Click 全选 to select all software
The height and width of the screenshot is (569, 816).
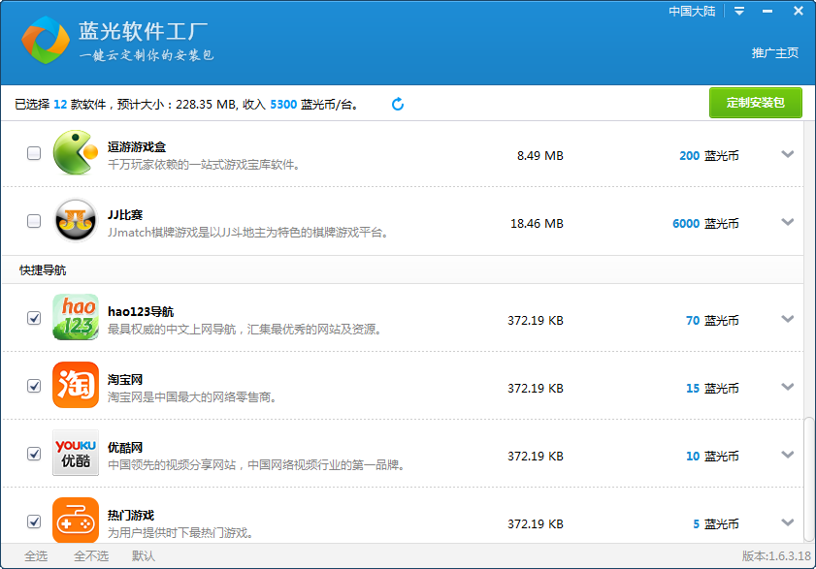coord(35,556)
